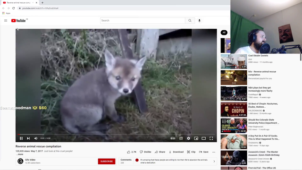Image resolution: width=302 pixels, height=170 pixels.
Task: Click the search magnifier button
Action: tap(190, 21)
